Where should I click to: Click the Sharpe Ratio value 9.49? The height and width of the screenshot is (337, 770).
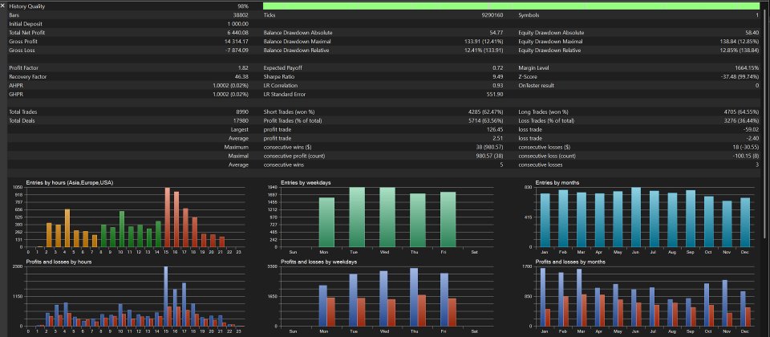coord(497,77)
